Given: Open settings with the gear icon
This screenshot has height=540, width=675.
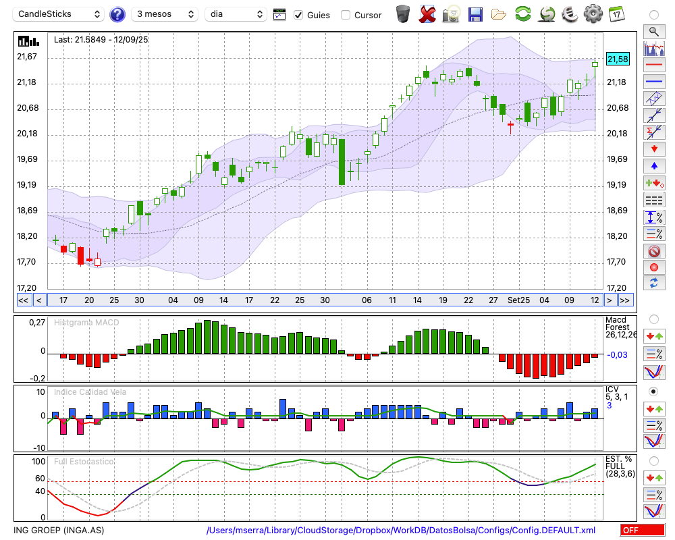Looking at the screenshot, I should pos(593,14).
